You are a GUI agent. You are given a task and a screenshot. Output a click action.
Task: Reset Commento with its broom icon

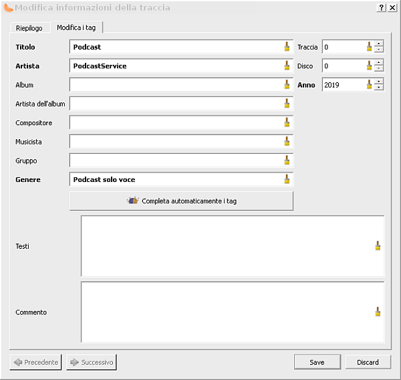tap(378, 312)
